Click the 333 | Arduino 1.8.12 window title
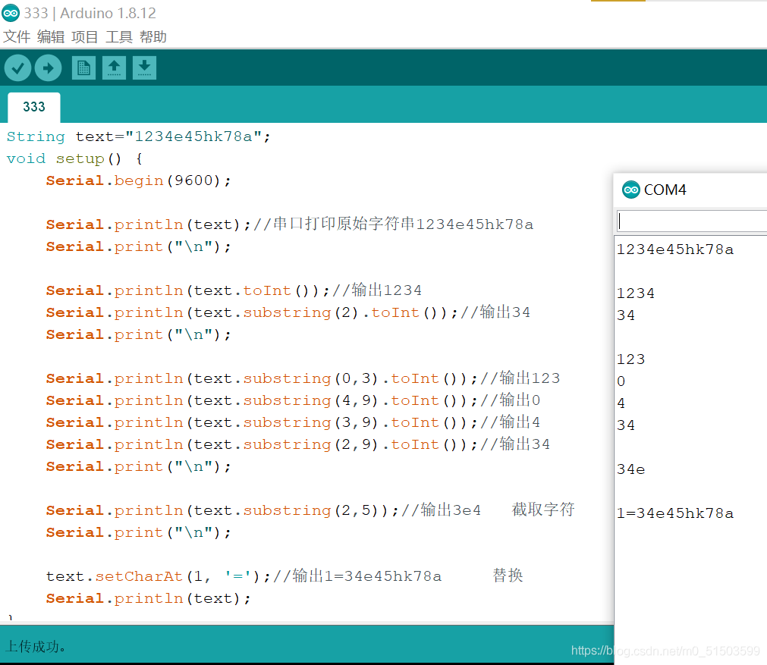 (x=90, y=13)
